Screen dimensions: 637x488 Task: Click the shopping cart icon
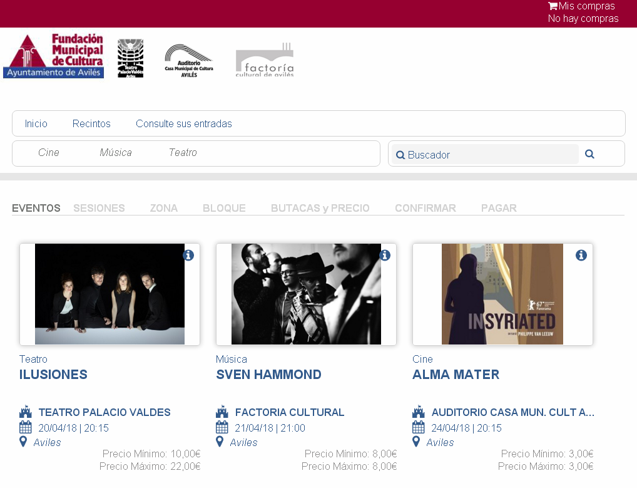[x=553, y=6]
